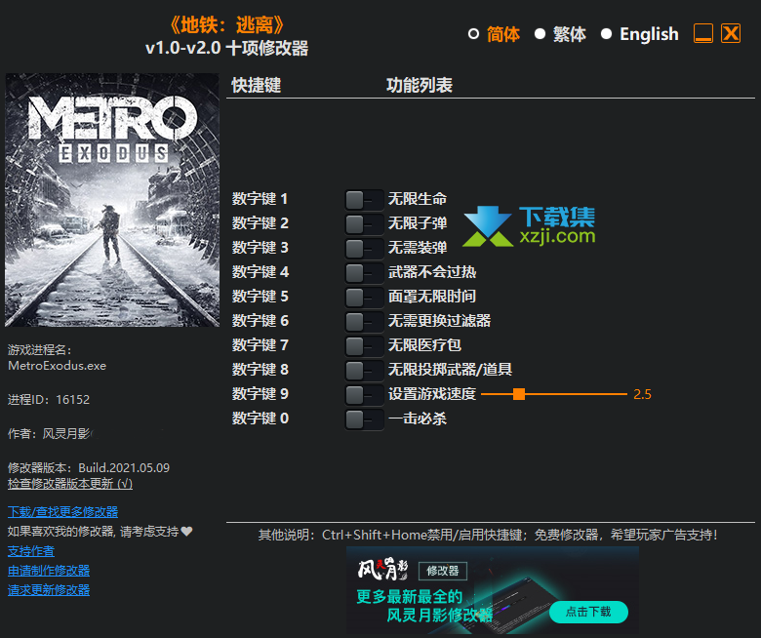
Task: Open 申请制作修改器 link
Action: point(49,571)
